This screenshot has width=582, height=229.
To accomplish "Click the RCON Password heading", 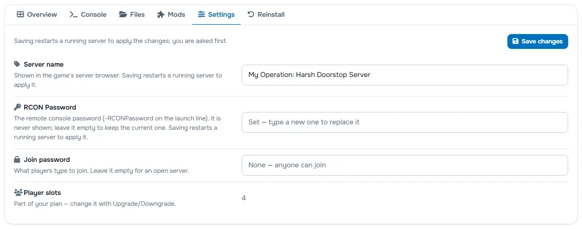I will click(x=50, y=107).
